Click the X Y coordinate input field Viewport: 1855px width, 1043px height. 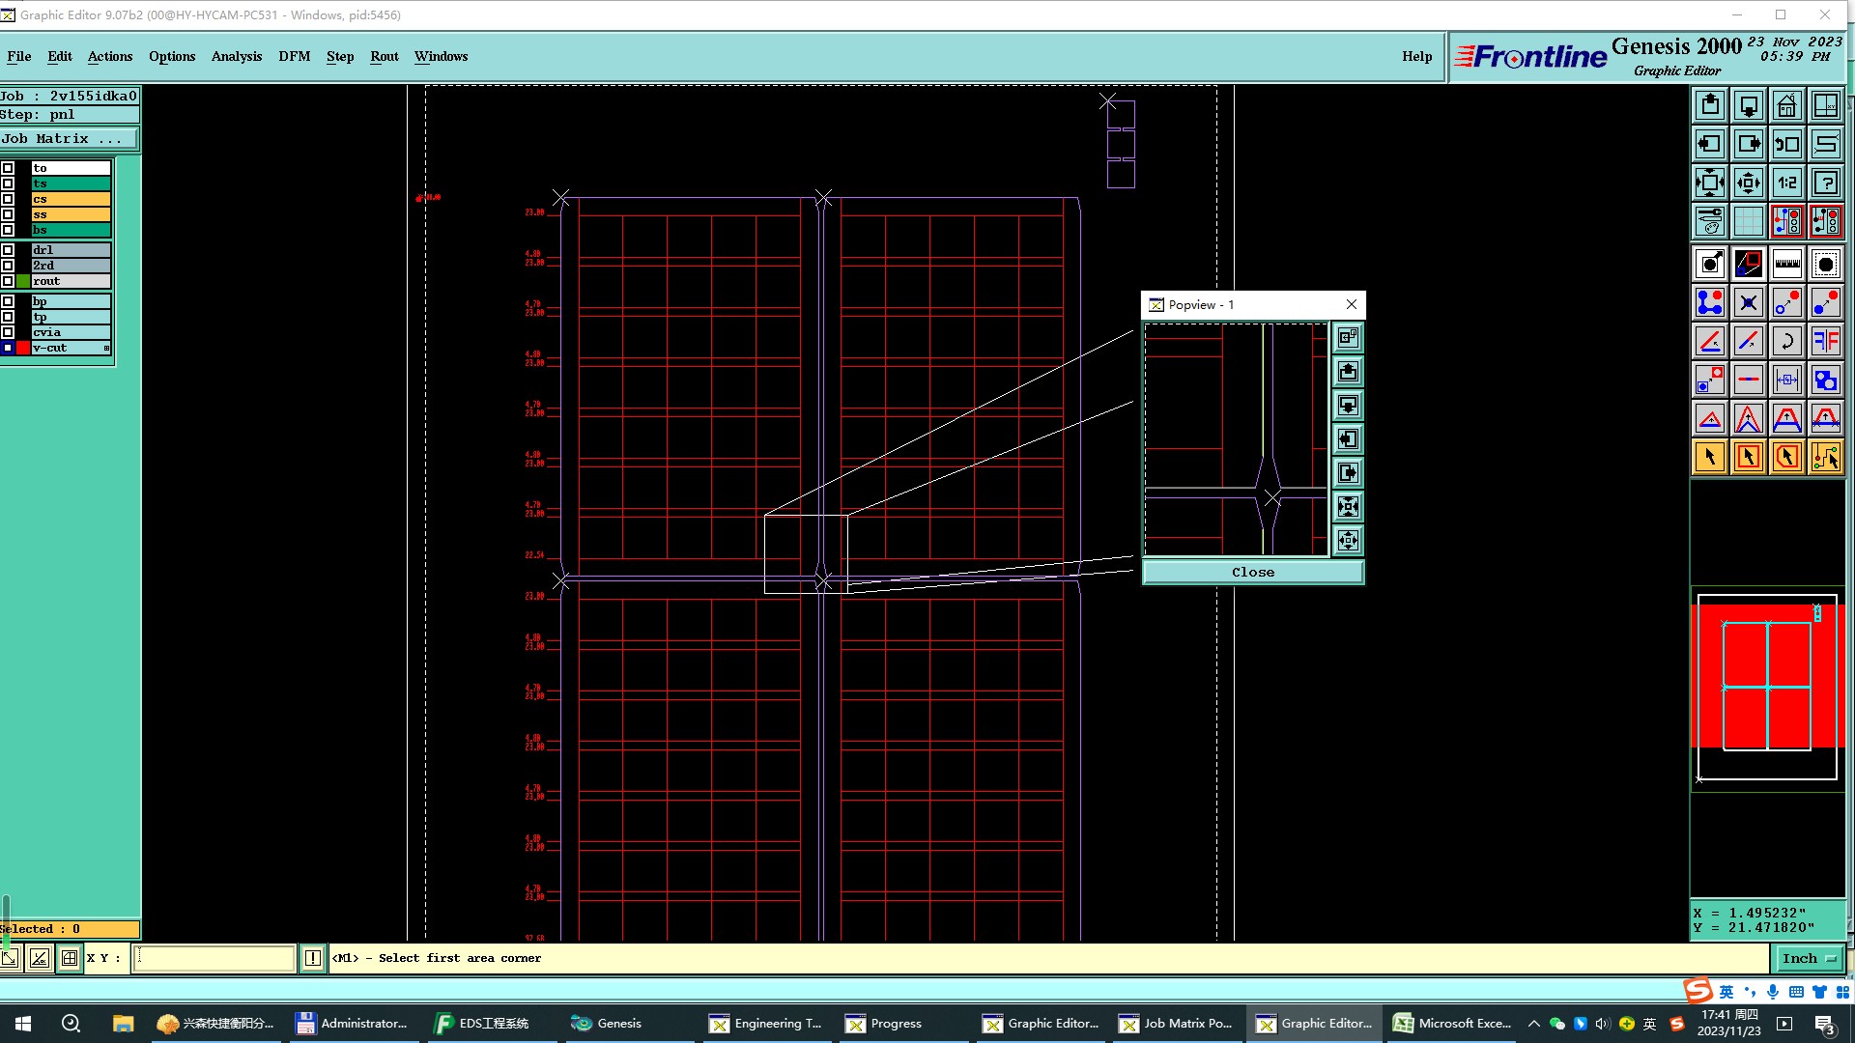214,958
